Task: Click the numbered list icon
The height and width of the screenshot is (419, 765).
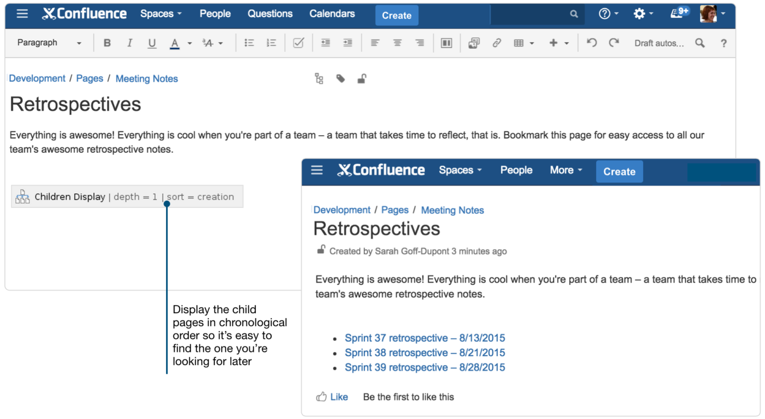Action: point(271,43)
